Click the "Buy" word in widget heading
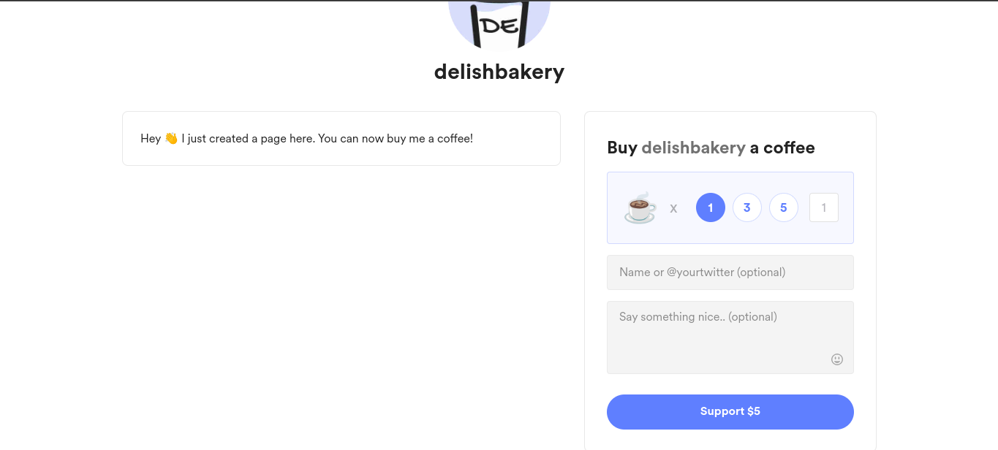998x450 pixels. [622, 148]
